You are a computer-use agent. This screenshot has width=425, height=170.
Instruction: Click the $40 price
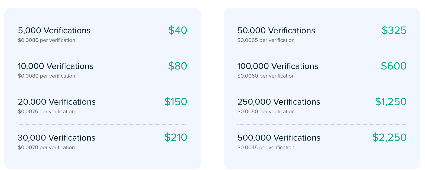pos(178,30)
